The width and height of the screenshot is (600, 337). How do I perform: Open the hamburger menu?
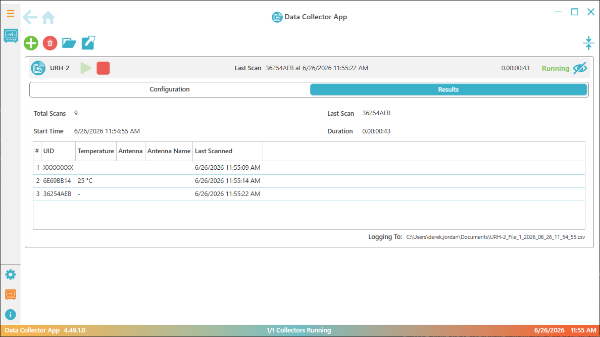click(10, 14)
